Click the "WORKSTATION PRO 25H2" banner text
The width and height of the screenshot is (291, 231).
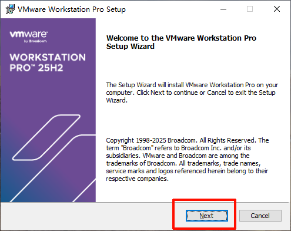pos(48,62)
